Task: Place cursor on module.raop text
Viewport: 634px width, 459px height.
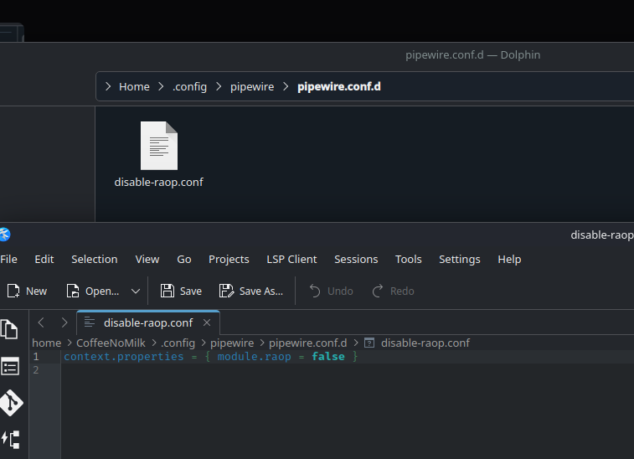Action: pyautogui.click(x=255, y=357)
